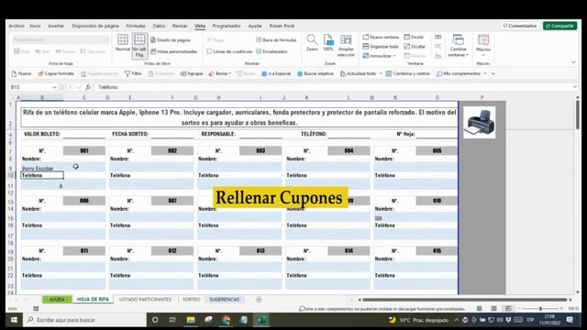Toggle the Encabezados checkbox
The width and height of the screenshot is (587, 330).
click(x=259, y=51)
